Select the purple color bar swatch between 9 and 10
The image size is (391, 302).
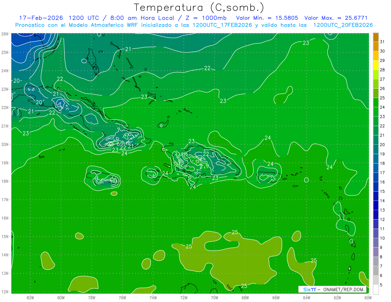[376, 243]
